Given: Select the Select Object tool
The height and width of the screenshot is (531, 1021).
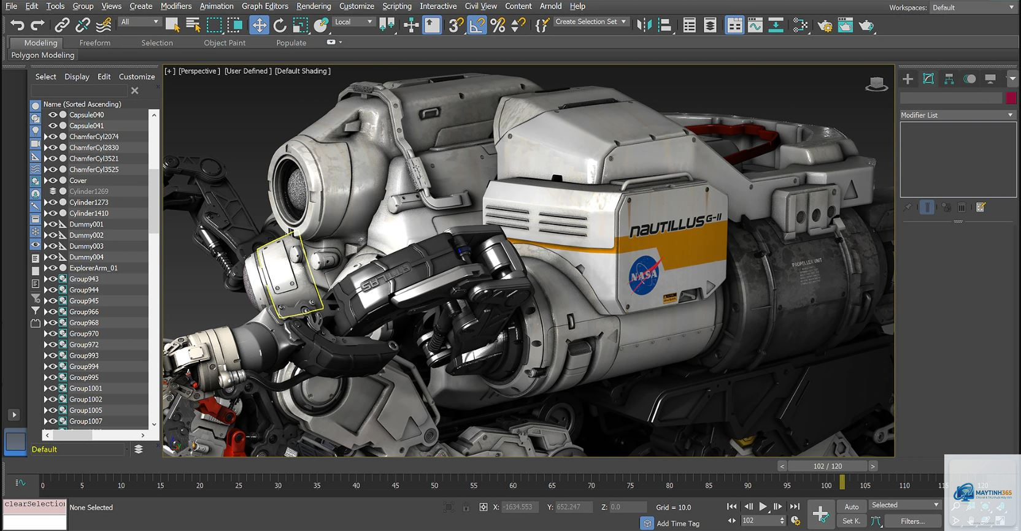Looking at the screenshot, I should pyautogui.click(x=172, y=25).
